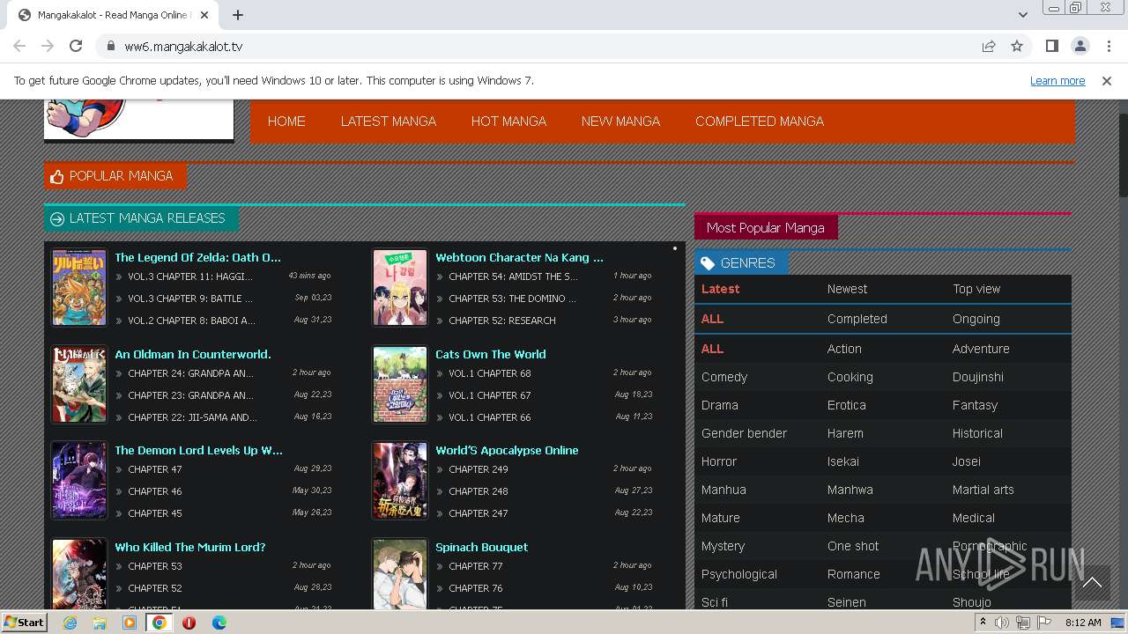Open the Edge taskbar icon
Viewport: 1128px width, 634px height.
219,623
